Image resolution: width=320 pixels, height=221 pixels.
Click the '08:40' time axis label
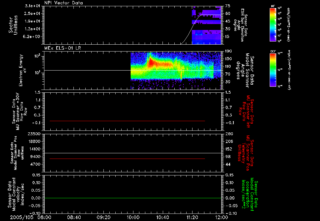click(74, 218)
